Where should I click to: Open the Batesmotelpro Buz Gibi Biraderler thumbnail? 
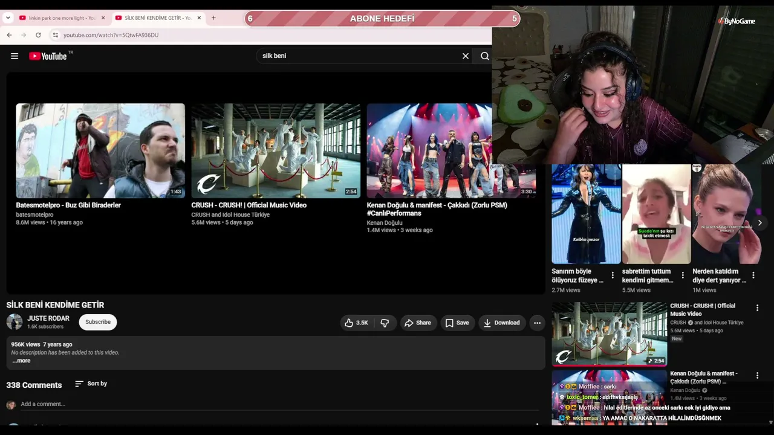100,150
